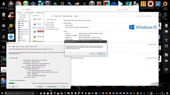Open the Sound 3 tab in DxDiag
170x95 pixels.
27,46
